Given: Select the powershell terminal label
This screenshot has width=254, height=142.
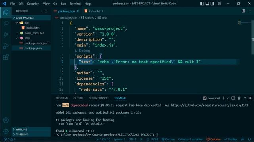Looking at the screenshot, I should pyautogui.click(x=212, y=98).
